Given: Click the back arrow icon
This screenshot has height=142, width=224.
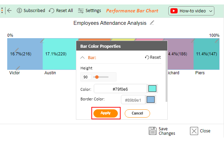Looking at the screenshot, I should pos(9,11).
